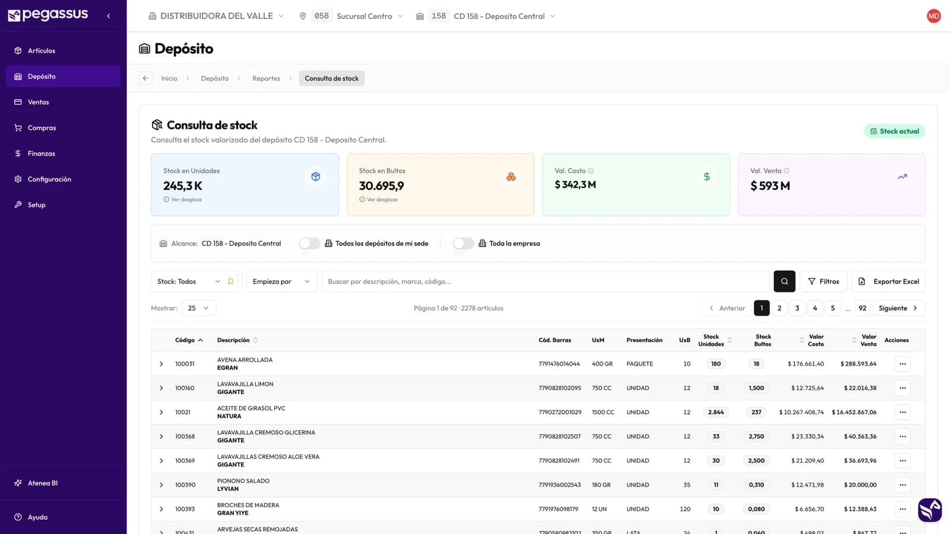Open the MD user avatar
The image size is (950, 534).
933,16
